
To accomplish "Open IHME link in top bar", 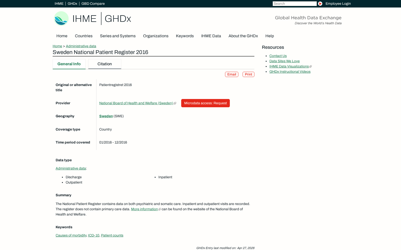I will [x=59, y=3].
